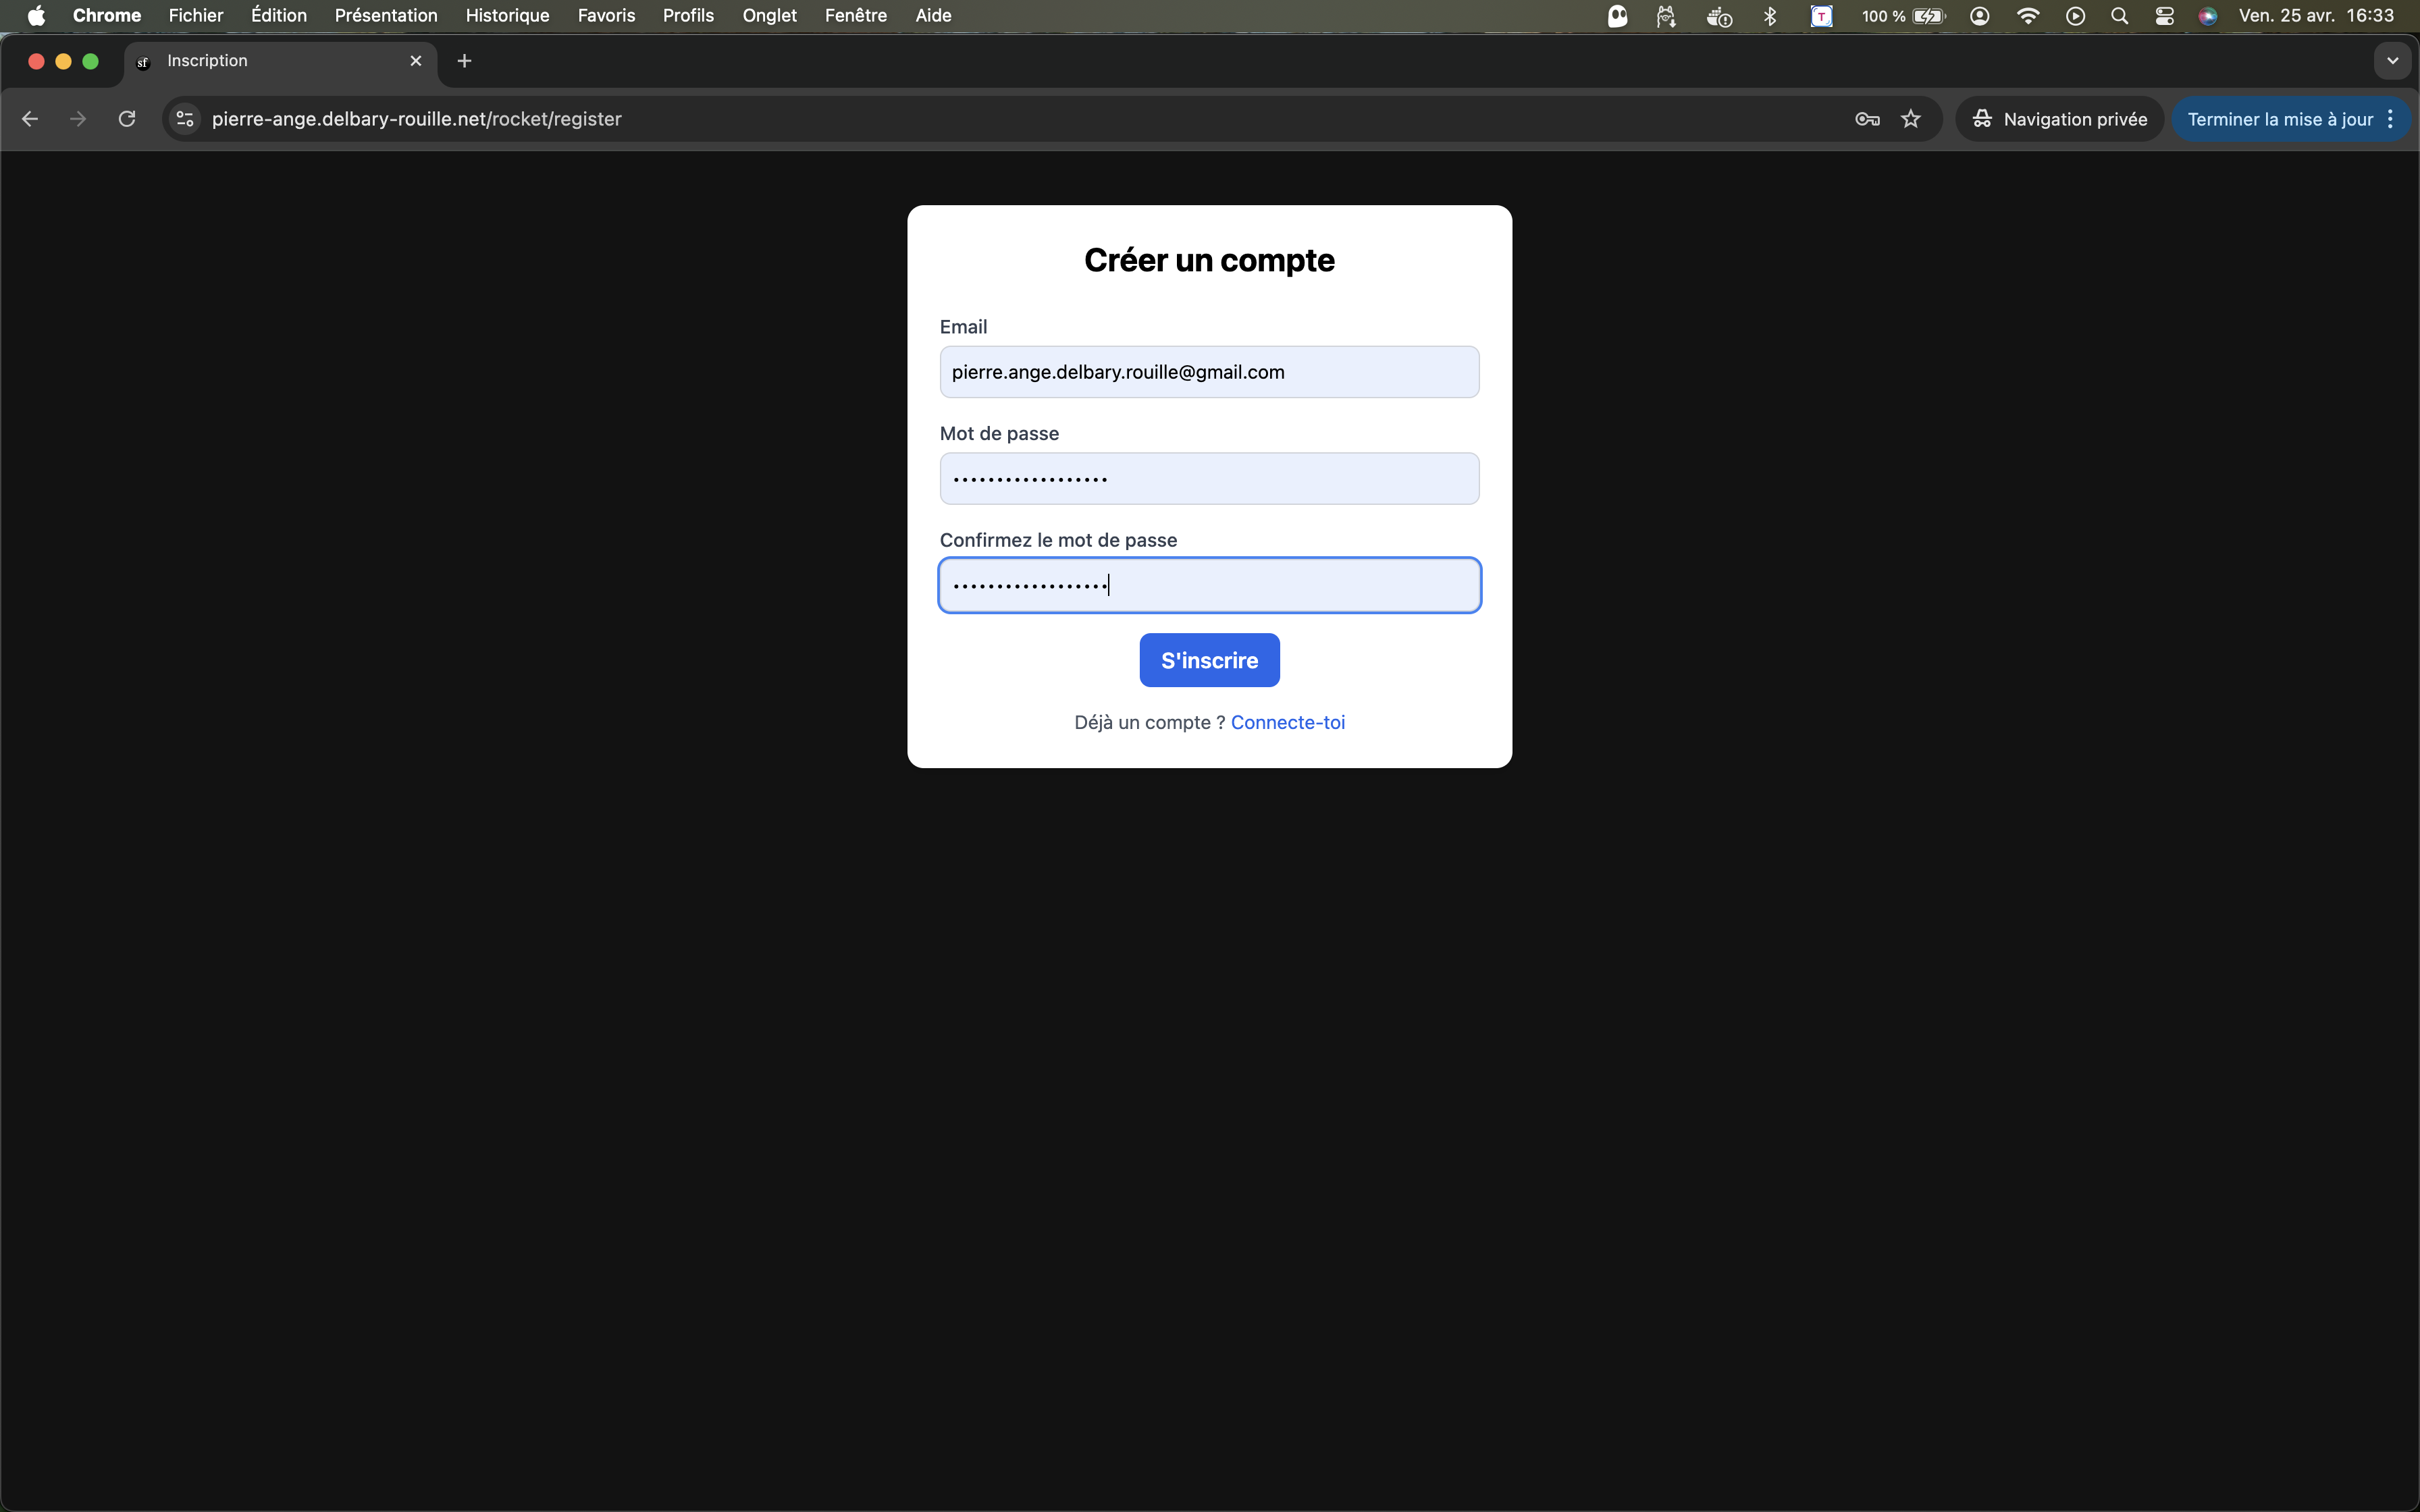
Task: Focus the Mot de passe field
Action: [1209, 479]
